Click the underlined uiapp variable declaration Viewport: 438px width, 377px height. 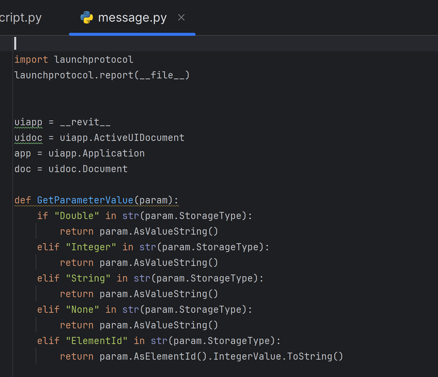[28, 122]
